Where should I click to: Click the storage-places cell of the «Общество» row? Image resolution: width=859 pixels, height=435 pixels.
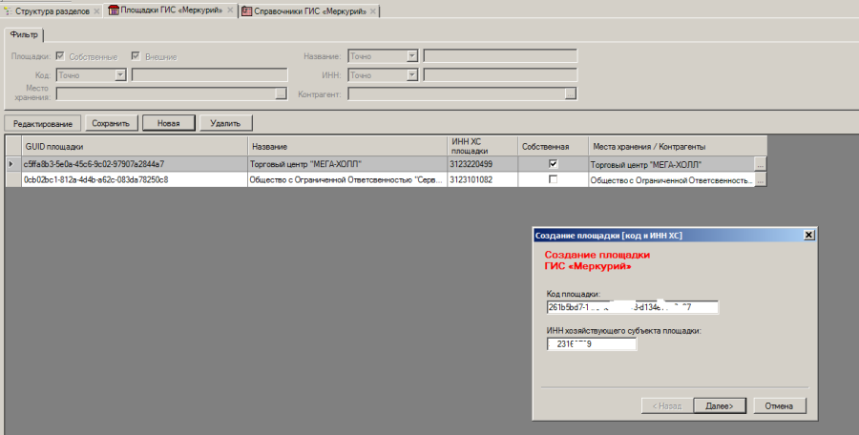pos(672,179)
